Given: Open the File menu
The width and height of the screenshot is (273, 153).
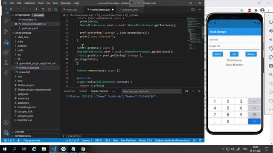Looking at the screenshot, I should (x=12, y=3).
